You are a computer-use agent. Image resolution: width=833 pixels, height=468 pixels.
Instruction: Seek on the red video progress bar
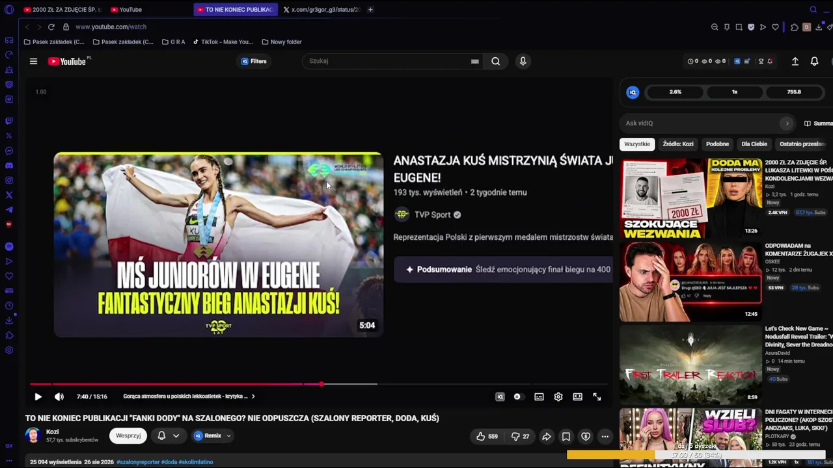(x=319, y=384)
